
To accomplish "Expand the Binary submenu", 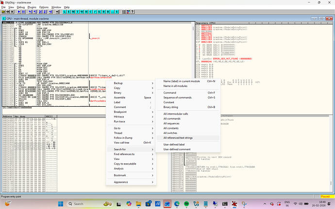I will click(x=131, y=93).
